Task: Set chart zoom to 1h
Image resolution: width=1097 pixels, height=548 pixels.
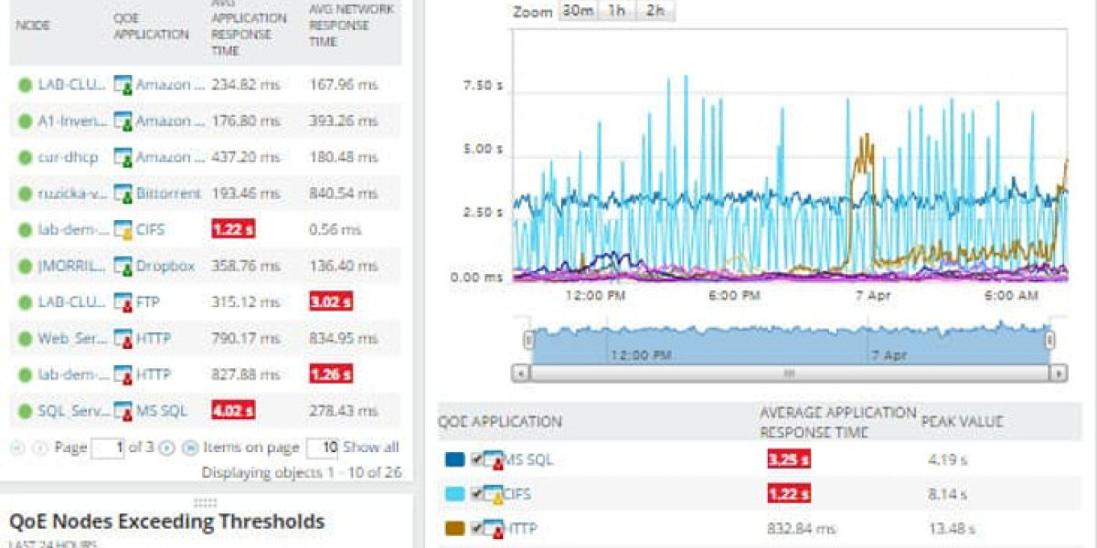Action: [617, 11]
